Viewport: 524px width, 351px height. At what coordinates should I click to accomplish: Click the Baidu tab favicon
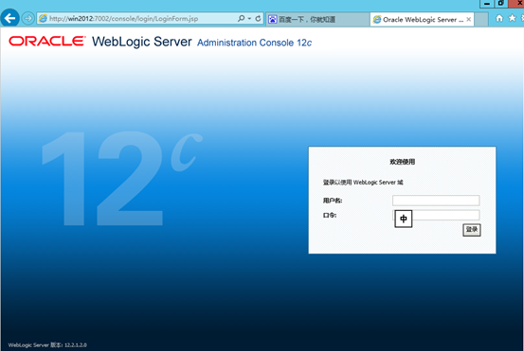coord(273,19)
